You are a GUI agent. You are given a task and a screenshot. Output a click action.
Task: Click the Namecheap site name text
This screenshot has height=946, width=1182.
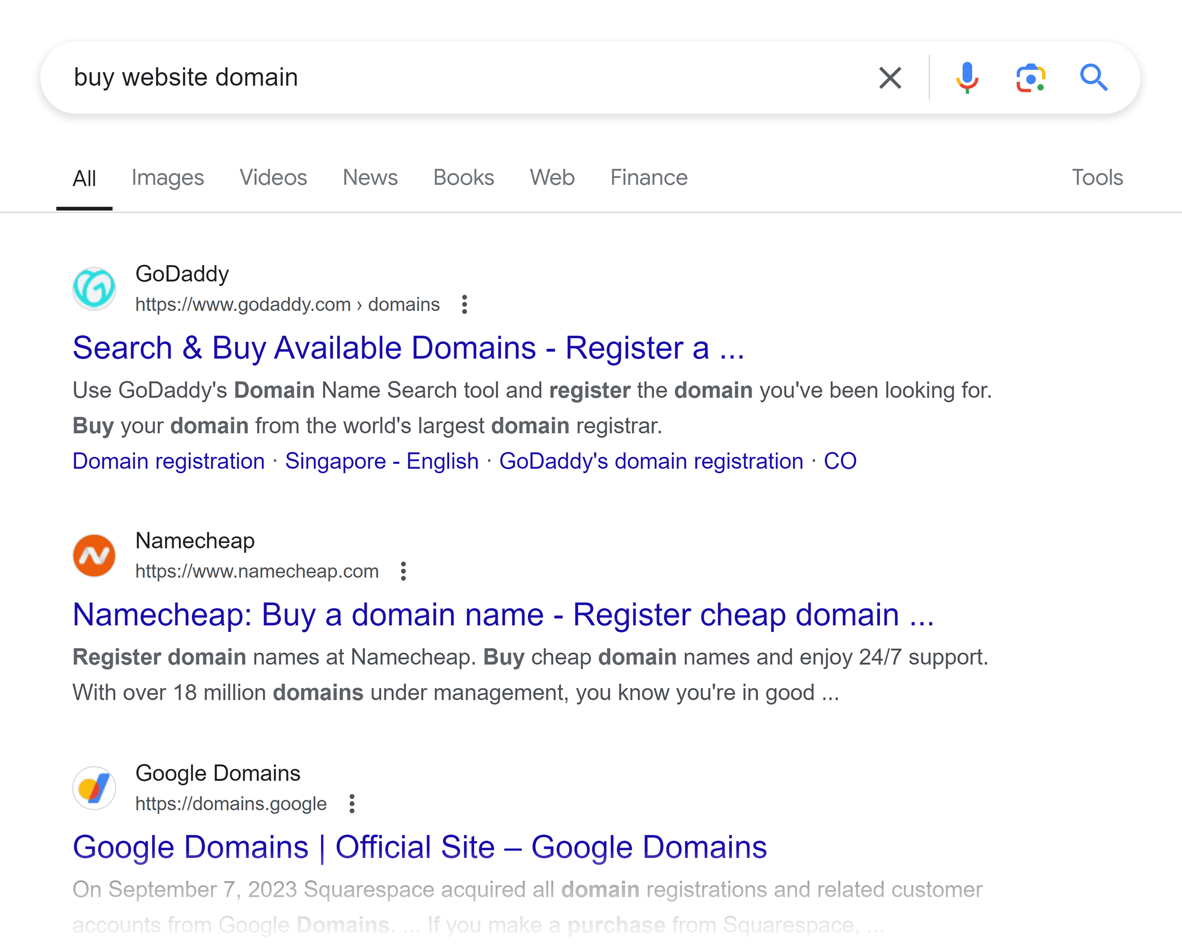tap(195, 541)
